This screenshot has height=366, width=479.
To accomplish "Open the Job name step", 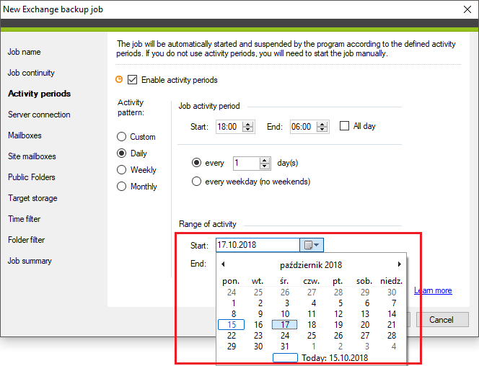I will point(24,52).
